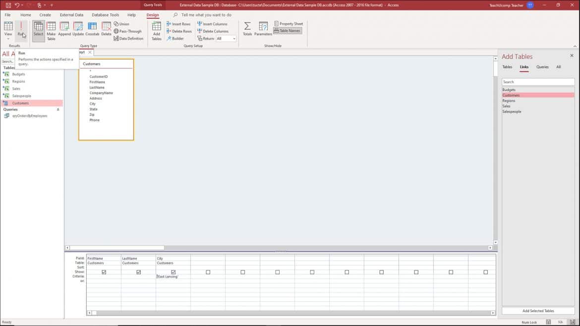Uncheck Show box for LastName column
Screen dimensions: 580x326
[138, 272]
